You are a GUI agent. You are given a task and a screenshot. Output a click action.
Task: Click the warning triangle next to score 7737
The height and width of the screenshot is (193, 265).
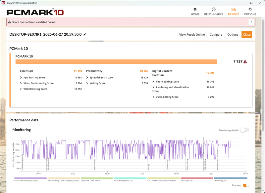244,61
